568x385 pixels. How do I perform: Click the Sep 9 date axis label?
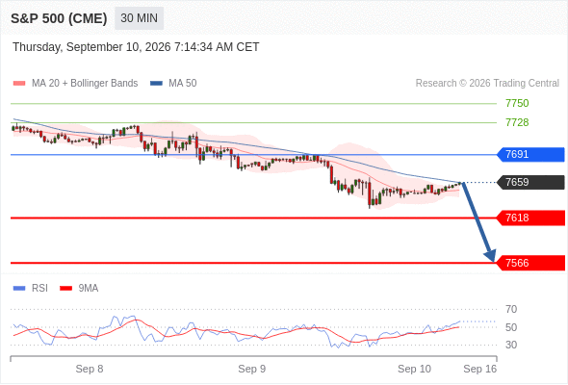coord(252,369)
